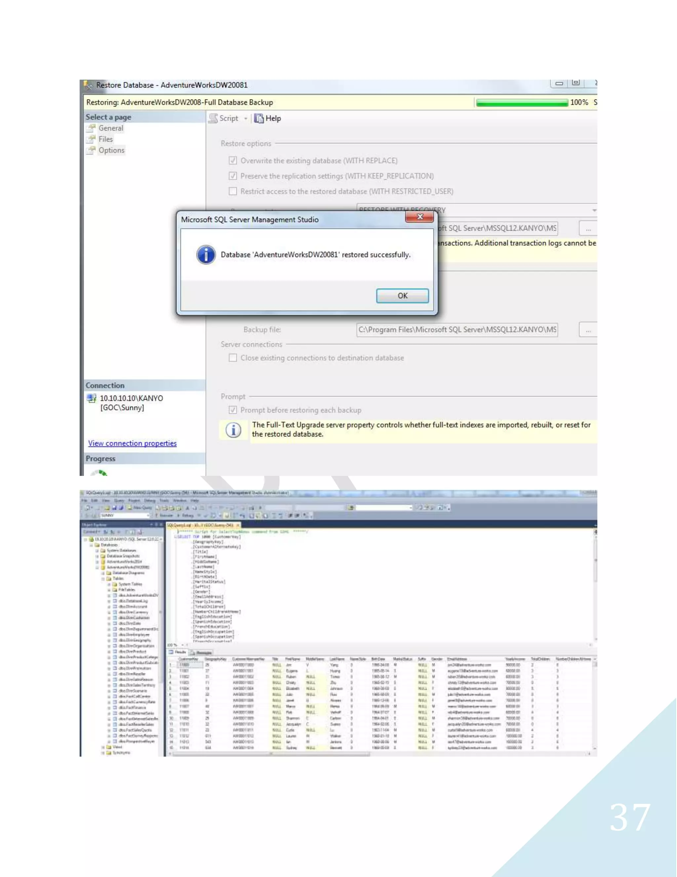
Task: Click the Backup file path field
Action: pos(457,330)
